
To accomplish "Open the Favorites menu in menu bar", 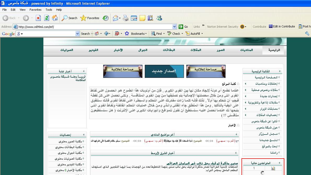I will pyautogui.click(x=35, y=10).
